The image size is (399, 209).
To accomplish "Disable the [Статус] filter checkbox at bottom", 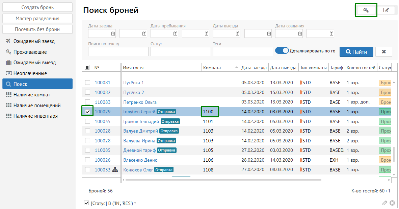I will pyautogui.click(x=86, y=203).
